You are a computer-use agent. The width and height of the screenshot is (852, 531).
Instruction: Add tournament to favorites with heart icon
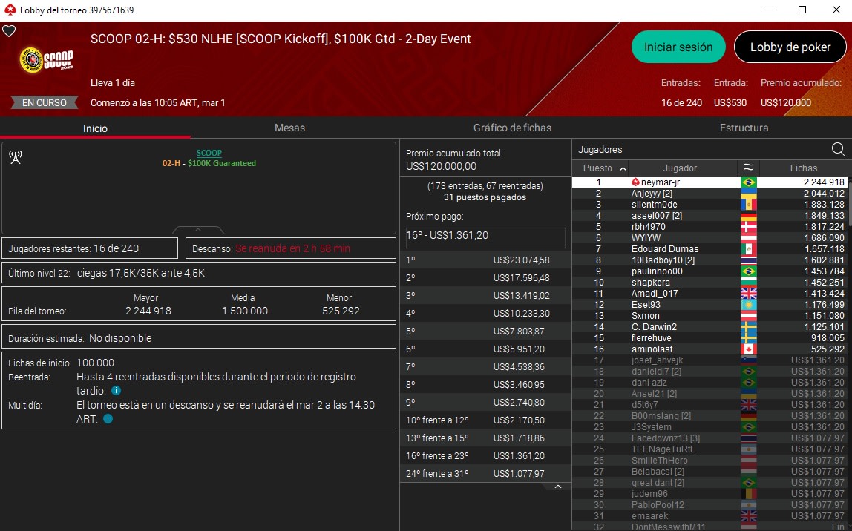click(9, 31)
